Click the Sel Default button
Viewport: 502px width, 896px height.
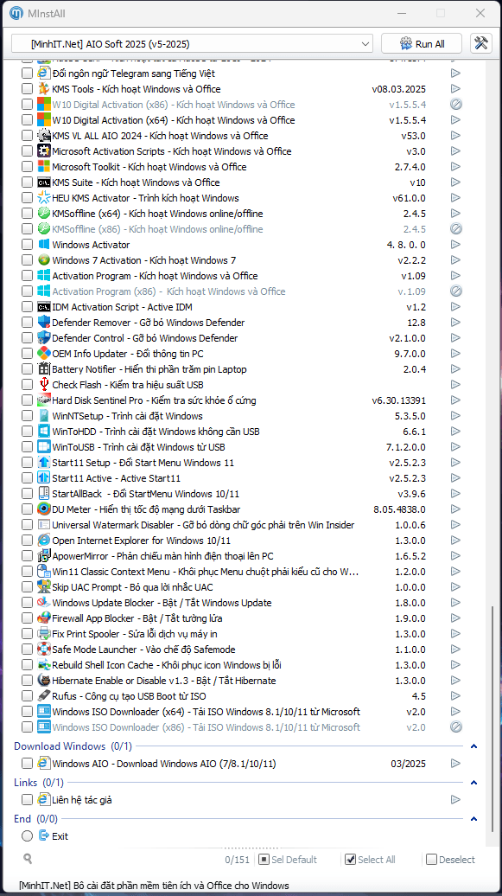(287, 860)
